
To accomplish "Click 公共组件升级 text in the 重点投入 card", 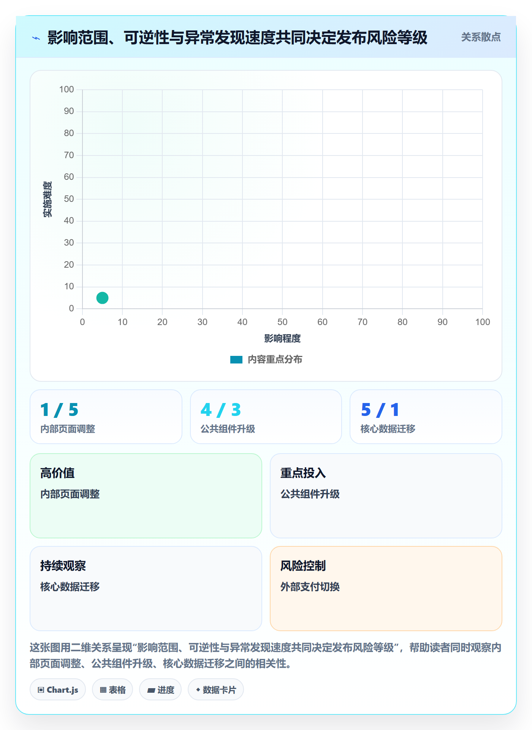I will tap(310, 494).
